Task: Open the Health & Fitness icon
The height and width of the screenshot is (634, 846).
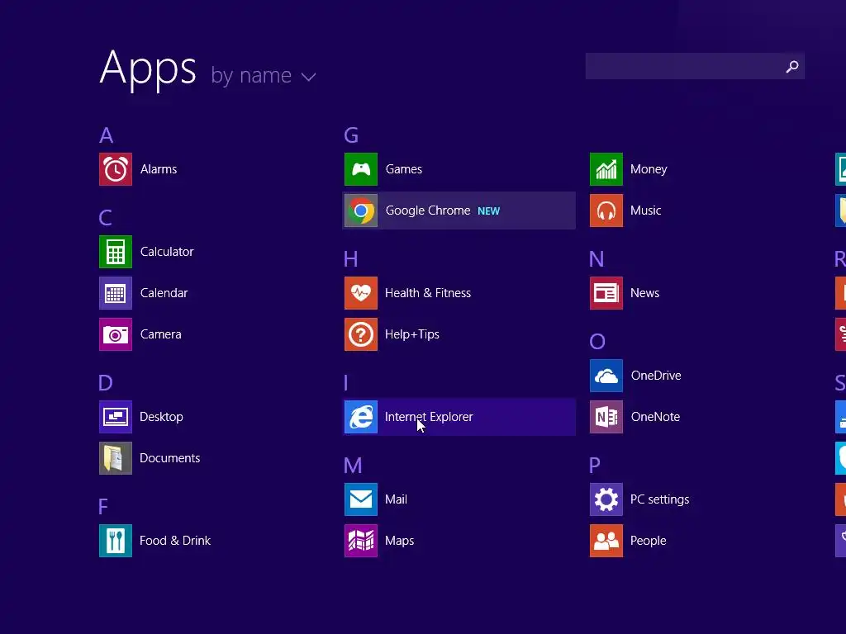Action: tap(361, 293)
